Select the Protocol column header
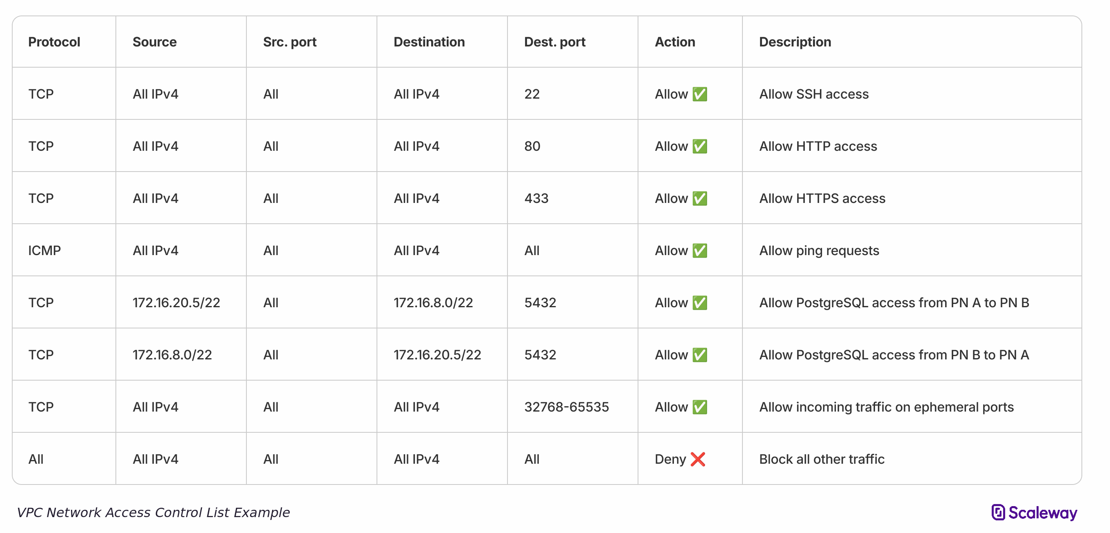Viewport: 1110px width, 533px height. coord(54,42)
